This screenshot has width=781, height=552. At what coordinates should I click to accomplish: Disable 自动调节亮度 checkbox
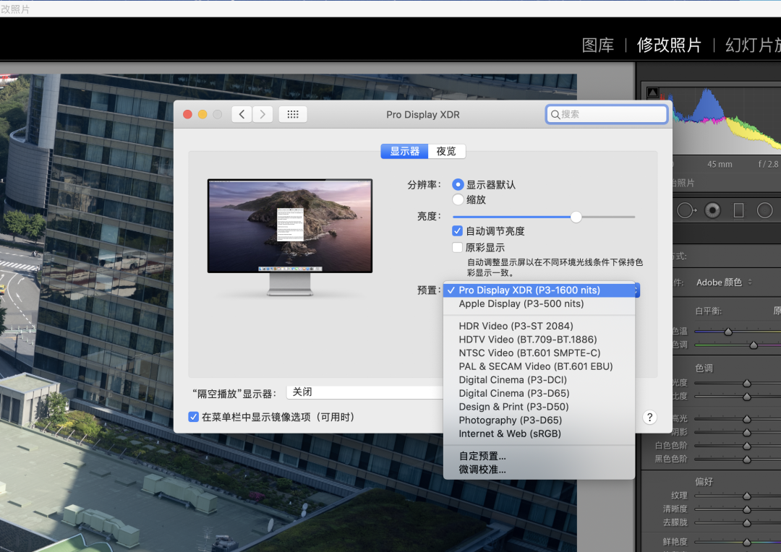point(457,231)
